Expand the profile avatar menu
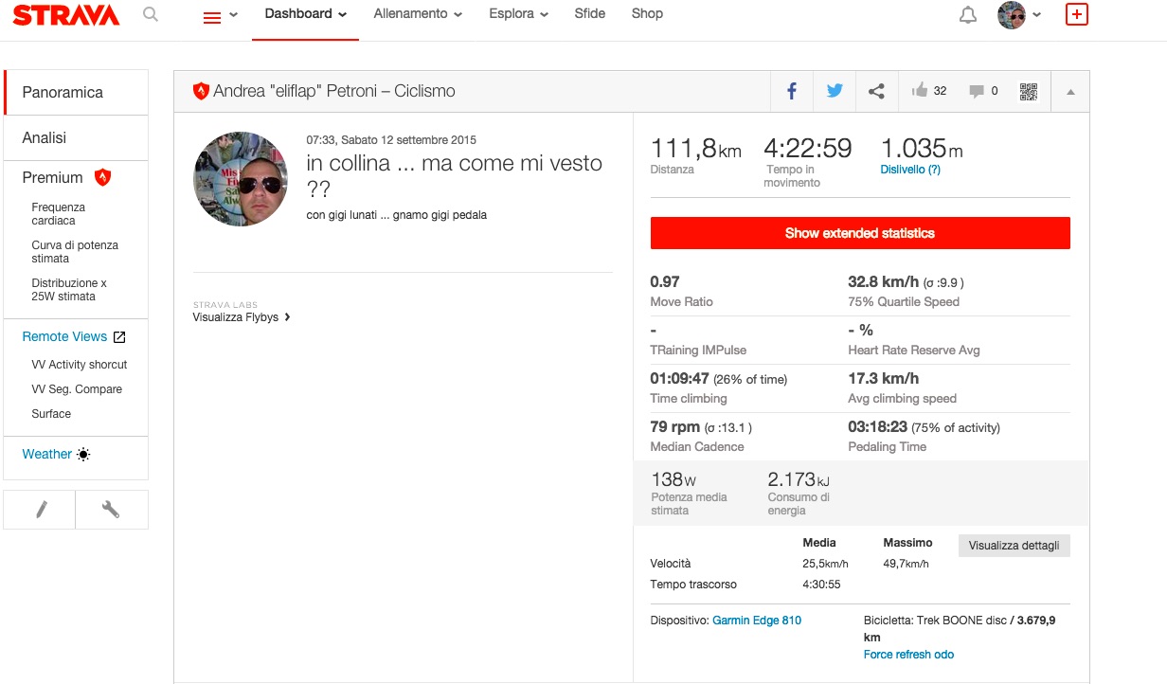This screenshot has height=684, width=1167. 1019,15
